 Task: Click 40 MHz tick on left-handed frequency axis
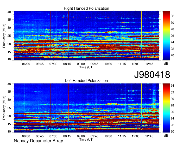(x=9, y=84)
